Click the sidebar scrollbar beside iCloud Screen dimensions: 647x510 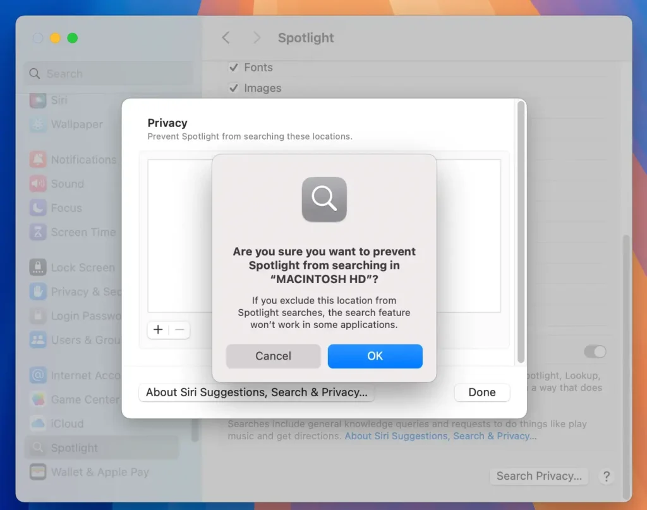click(195, 430)
